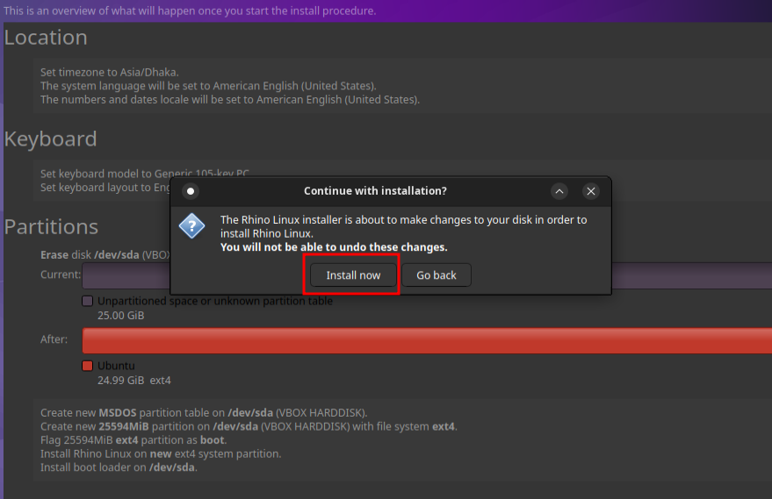The height and width of the screenshot is (499, 772).
Task: Click the Partitions heading
Action: [x=51, y=226]
